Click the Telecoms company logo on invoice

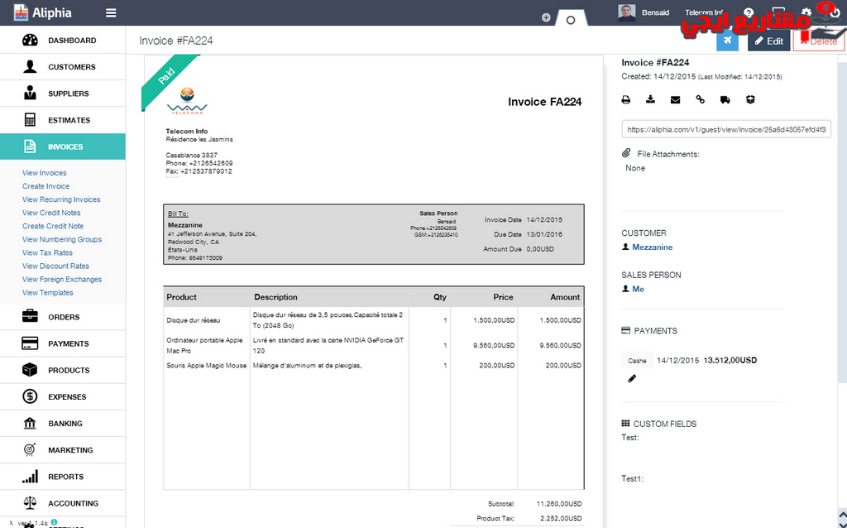[x=187, y=100]
